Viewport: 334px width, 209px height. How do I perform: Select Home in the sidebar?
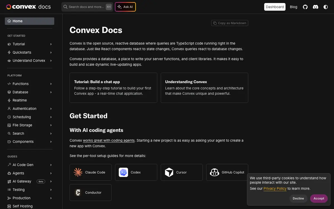click(30, 21)
